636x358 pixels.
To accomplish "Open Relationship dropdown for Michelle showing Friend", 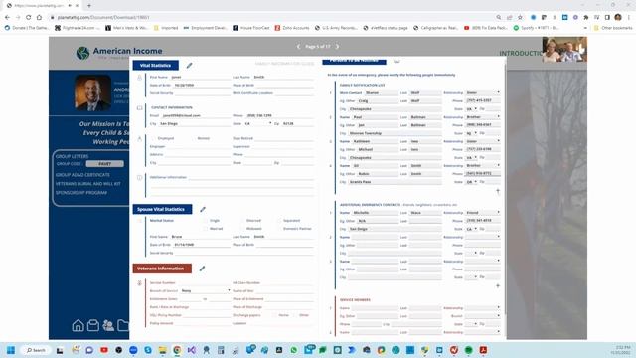I will [x=483, y=212].
